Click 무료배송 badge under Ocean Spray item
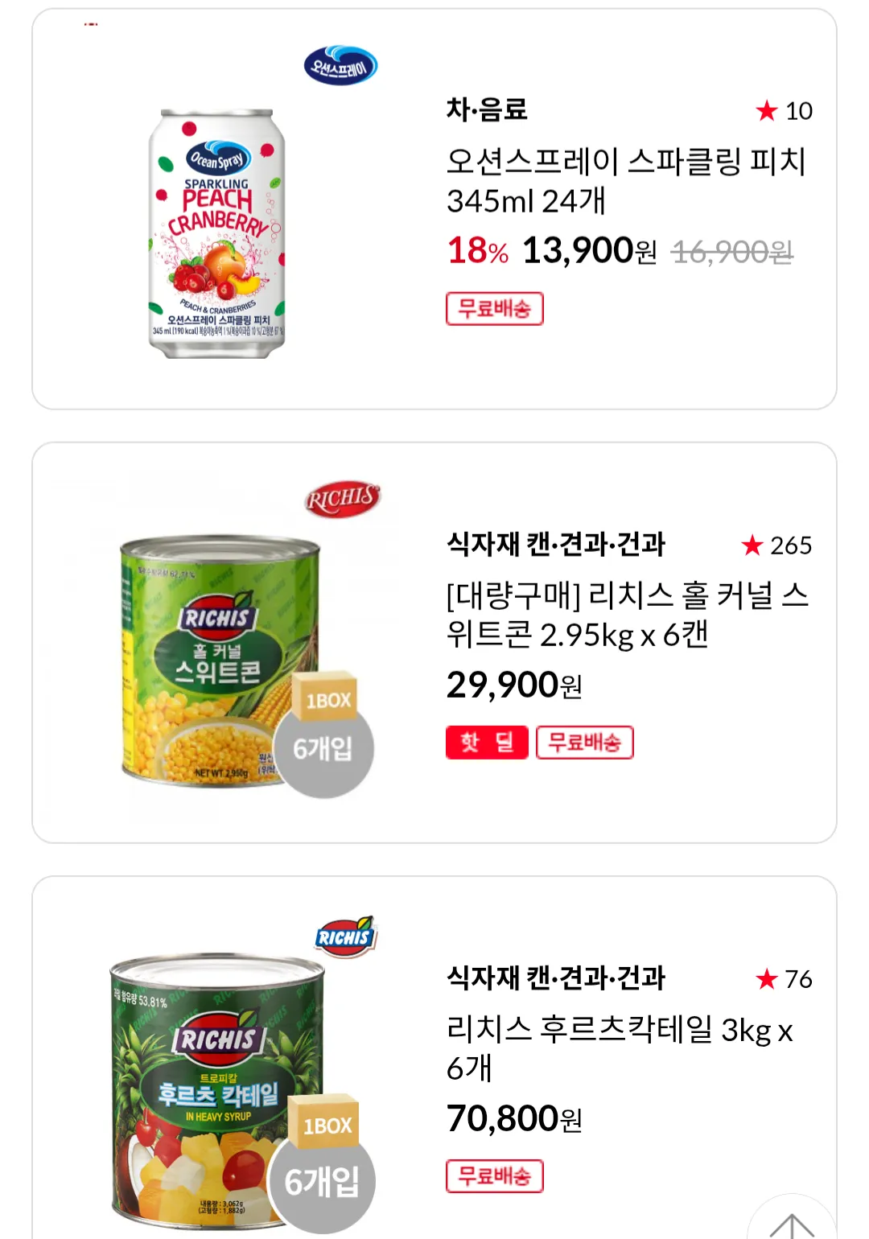Screen dimensions: 869x1239 495,309
